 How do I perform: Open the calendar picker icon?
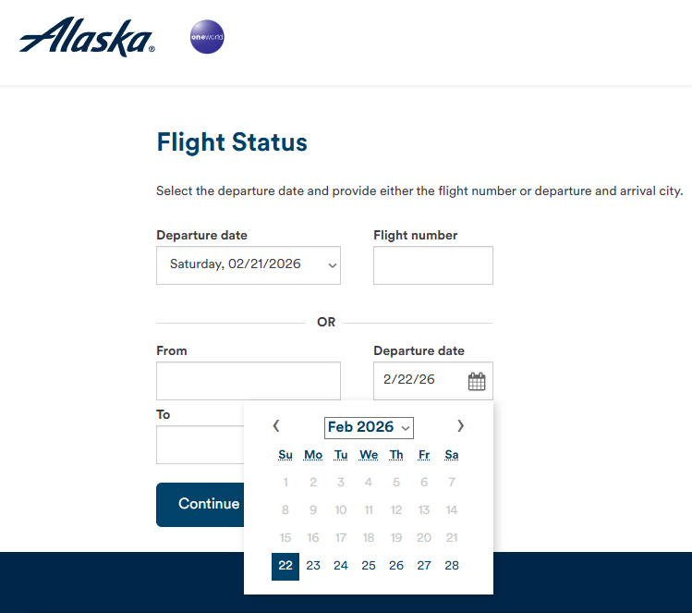click(477, 381)
